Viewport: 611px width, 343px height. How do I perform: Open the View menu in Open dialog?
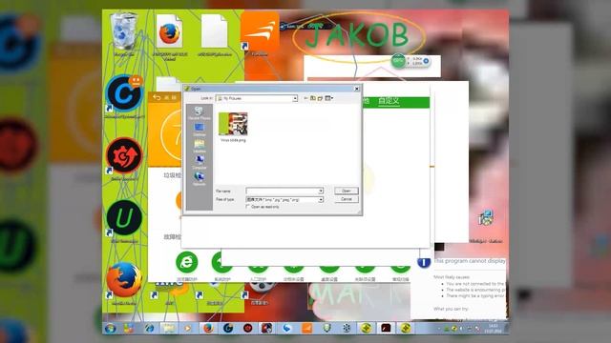[328, 98]
